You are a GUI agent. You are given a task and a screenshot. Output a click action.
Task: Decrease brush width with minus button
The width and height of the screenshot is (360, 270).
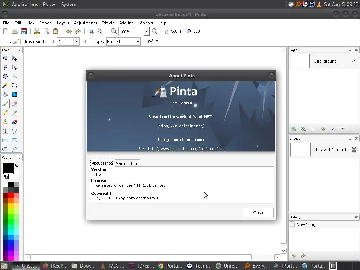click(x=52, y=41)
